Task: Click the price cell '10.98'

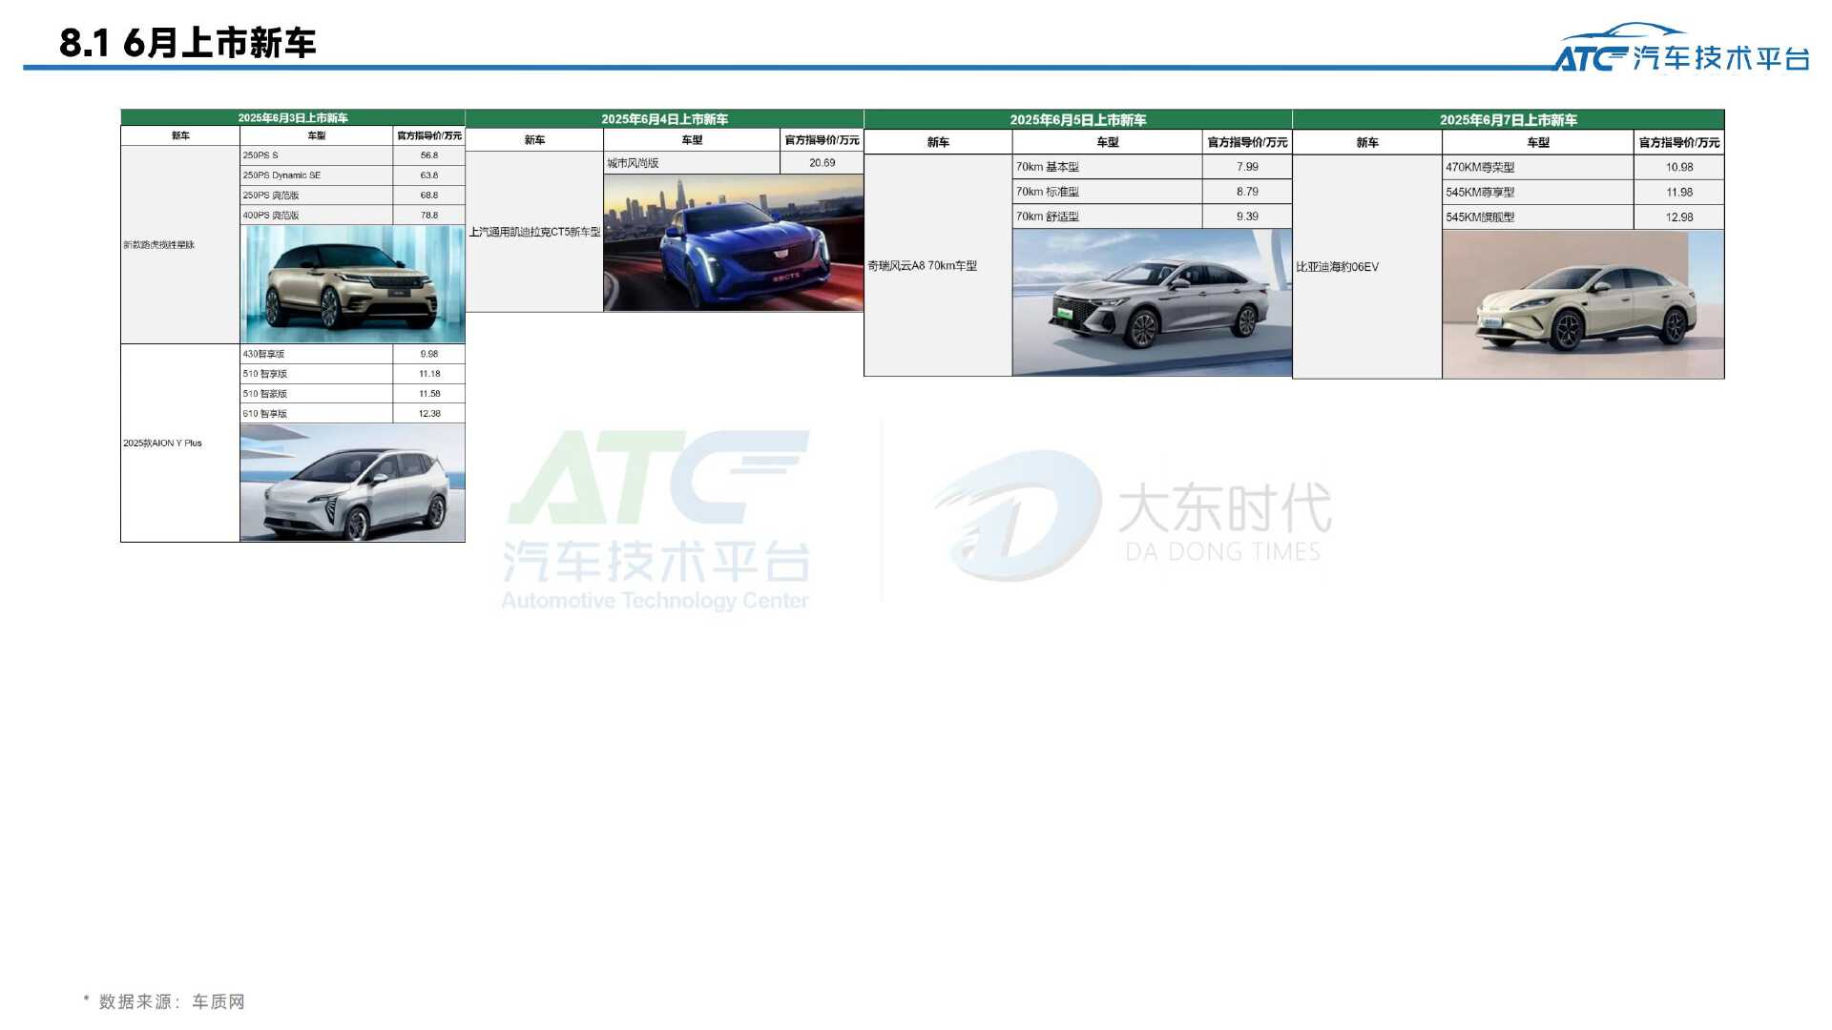Action: [x=1679, y=167]
